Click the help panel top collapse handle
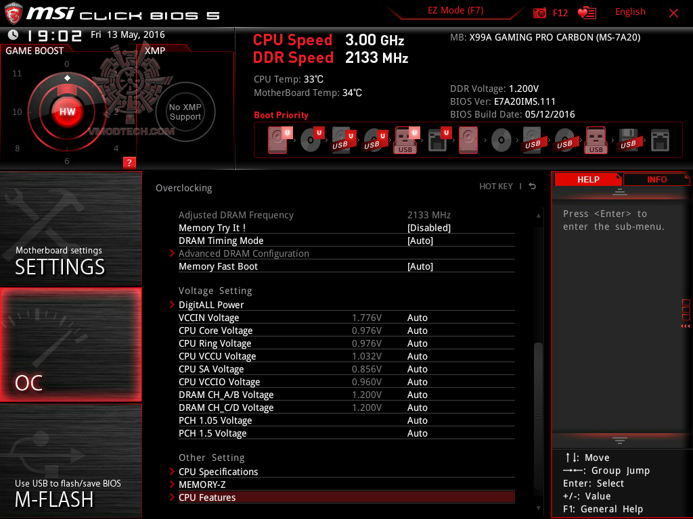The width and height of the screenshot is (693, 519). (x=619, y=191)
